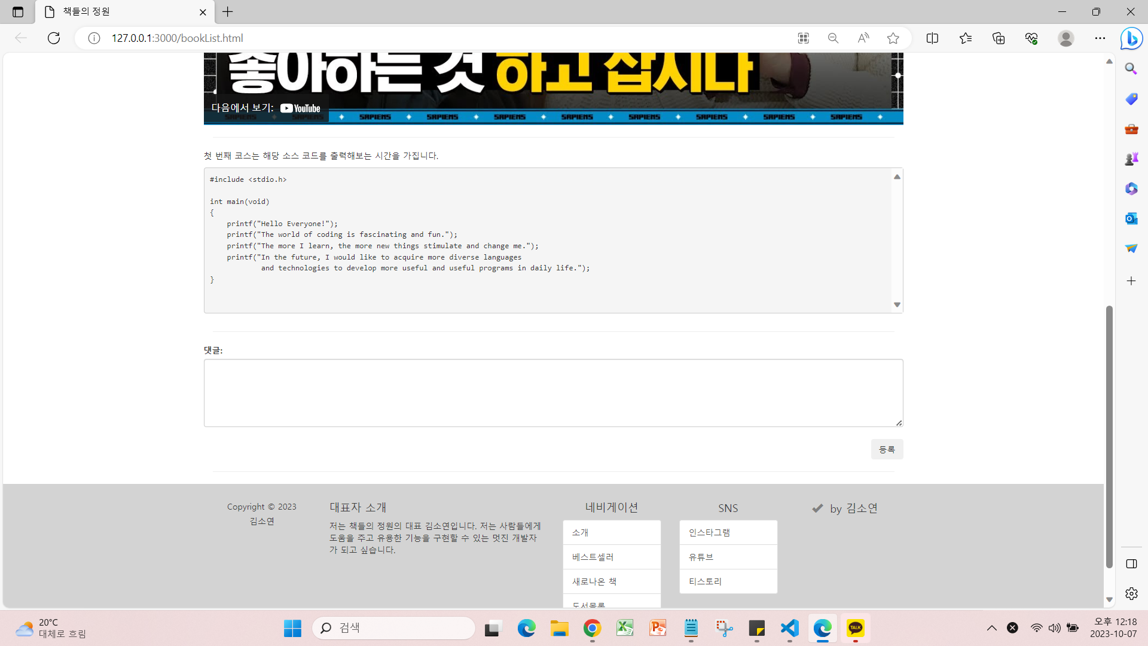This screenshot has height=646, width=1148.
Task: Click page scrollbar down arrow
Action: pos(1109,599)
